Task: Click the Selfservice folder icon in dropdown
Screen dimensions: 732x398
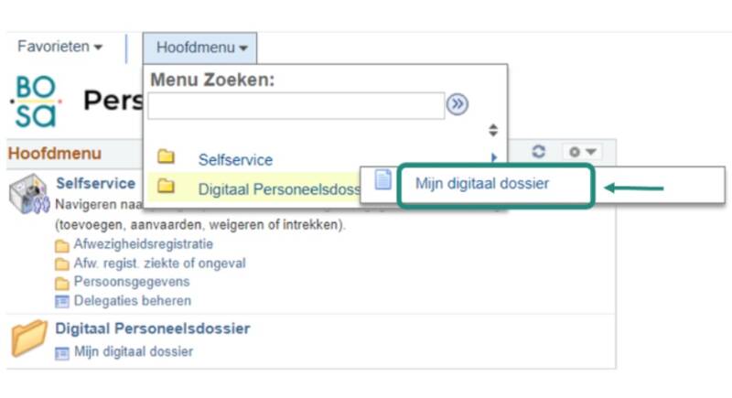Action: pos(167,159)
